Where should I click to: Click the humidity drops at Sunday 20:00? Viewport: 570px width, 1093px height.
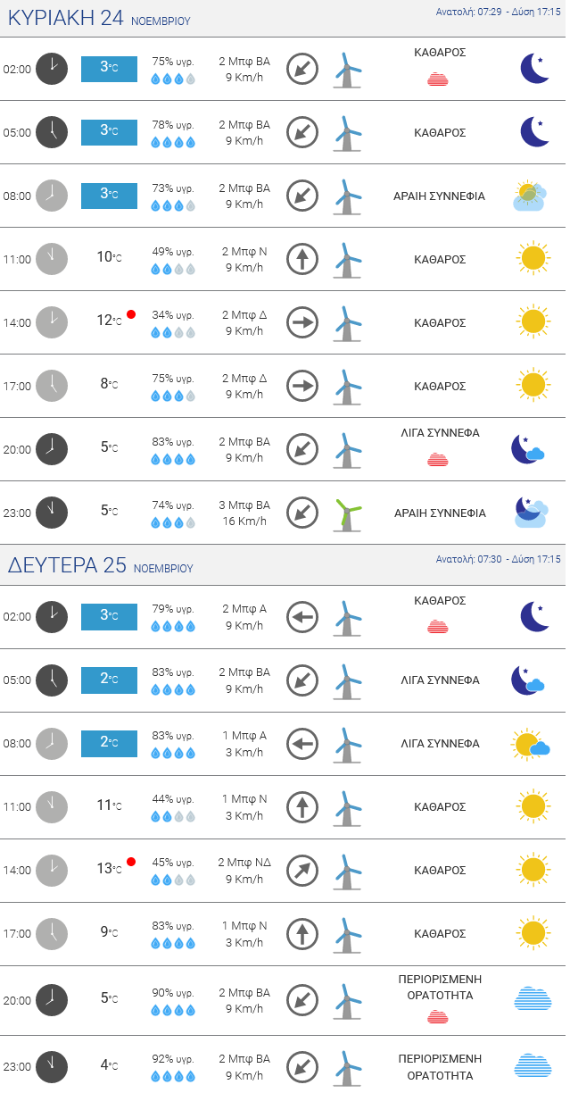(173, 460)
